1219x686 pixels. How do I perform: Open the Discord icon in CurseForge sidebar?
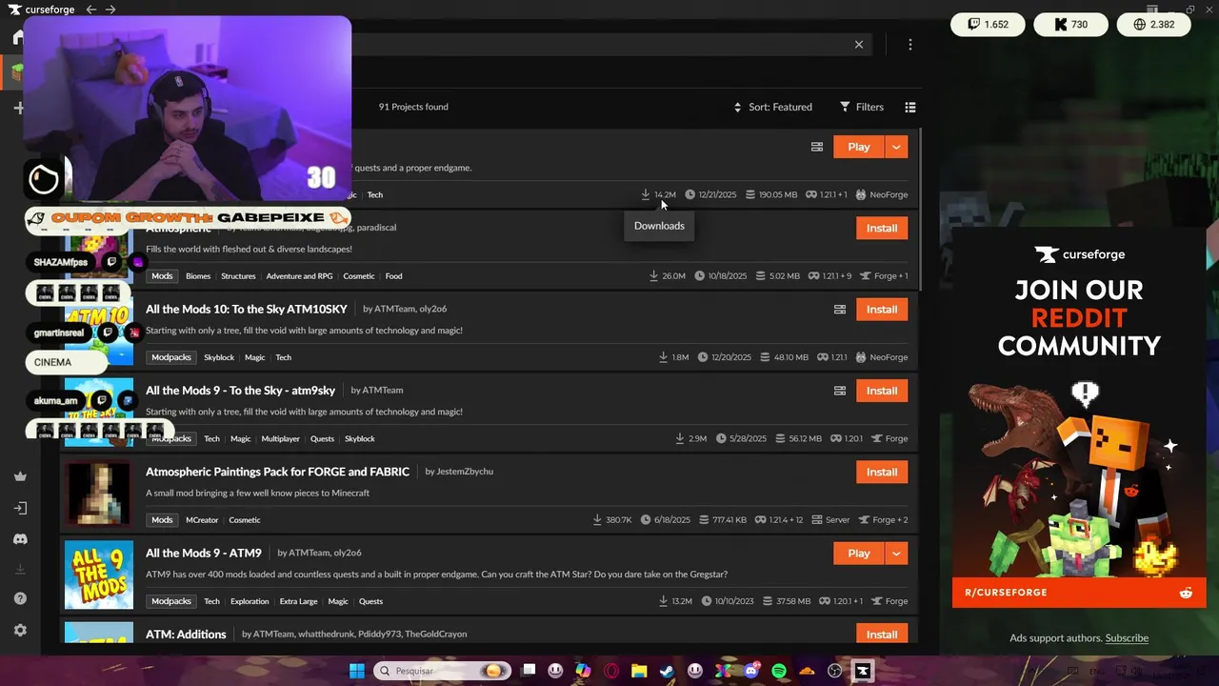20,539
